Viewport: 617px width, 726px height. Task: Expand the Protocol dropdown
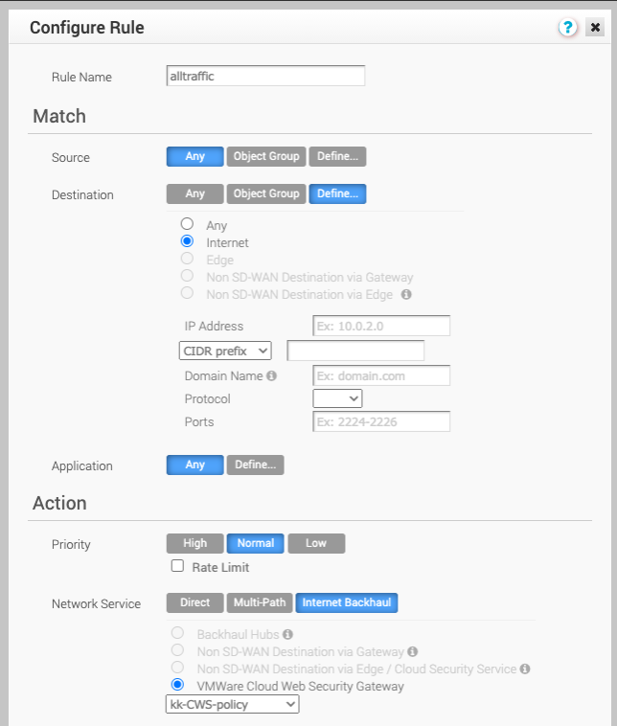[337, 398]
